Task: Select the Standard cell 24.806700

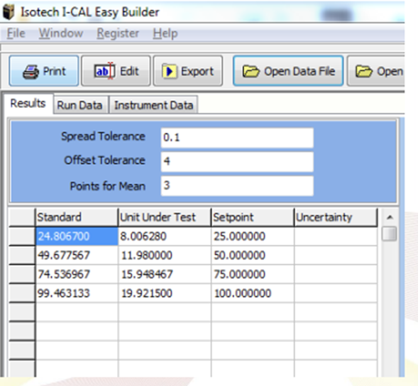Action: point(77,236)
